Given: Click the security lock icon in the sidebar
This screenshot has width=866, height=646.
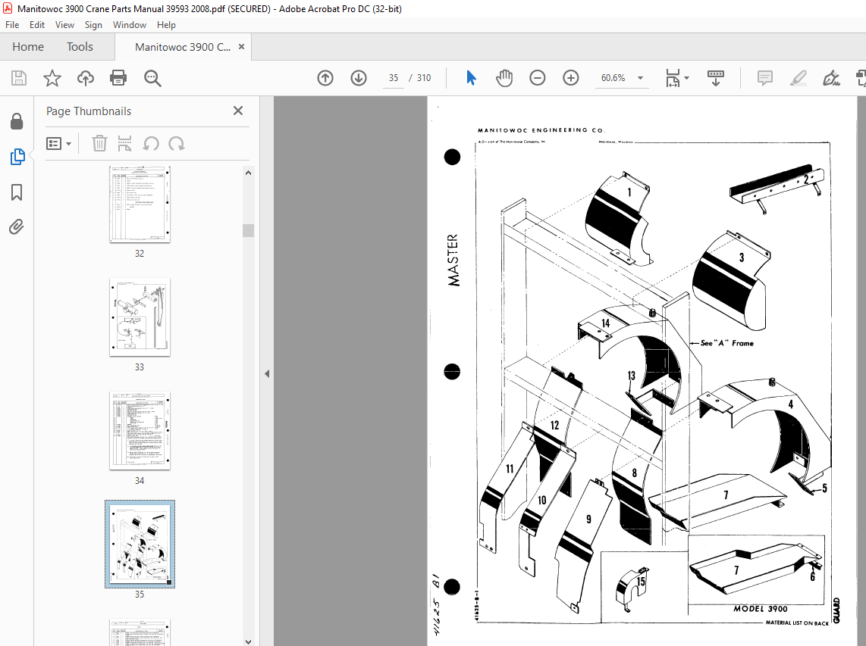Looking at the screenshot, I should 17,121.
